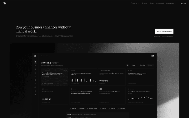
Task: Open the See unpaid invoices link
Action: [x=75, y=102]
